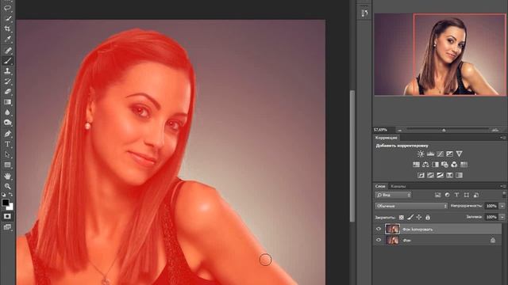Toggle filter for type layers
Viewport: 508px width, 285px height.
pyautogui.click(x=457, y=195)
